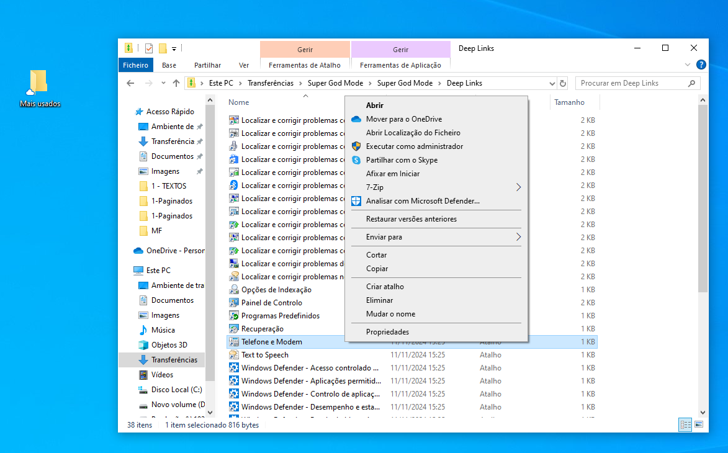This screenshot has width=728, height=453.
Task: Expand breadcrumb arrow before Deep Links
Action: (439, 84)
